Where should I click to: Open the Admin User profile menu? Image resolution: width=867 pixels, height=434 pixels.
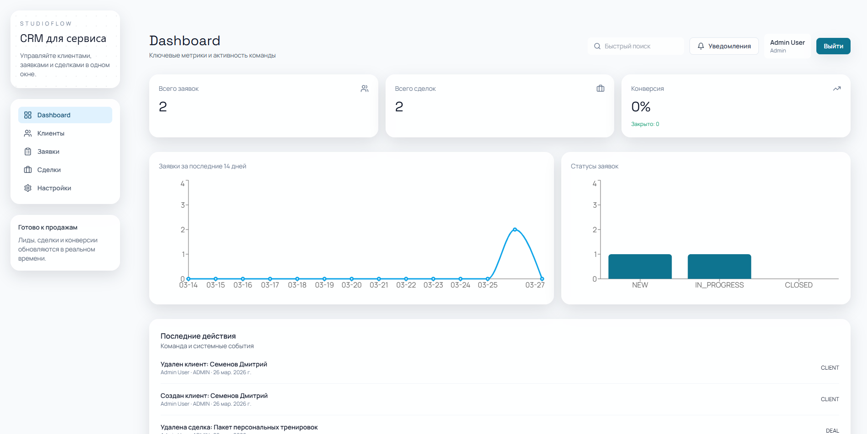click(787, 46)
